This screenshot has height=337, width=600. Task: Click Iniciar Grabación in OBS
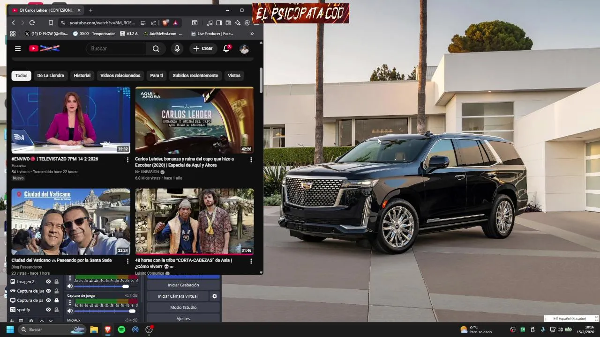click(x=183, y=285)
